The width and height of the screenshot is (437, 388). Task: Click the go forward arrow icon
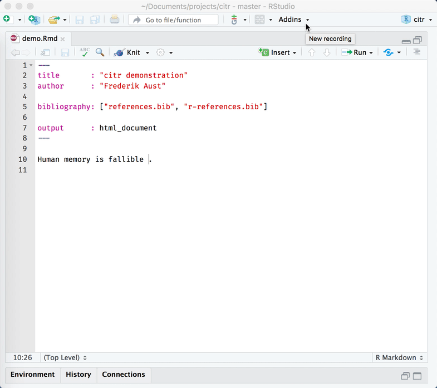26,52
